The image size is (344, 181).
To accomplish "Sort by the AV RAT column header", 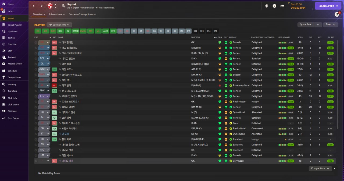I will tap(331, 37).
